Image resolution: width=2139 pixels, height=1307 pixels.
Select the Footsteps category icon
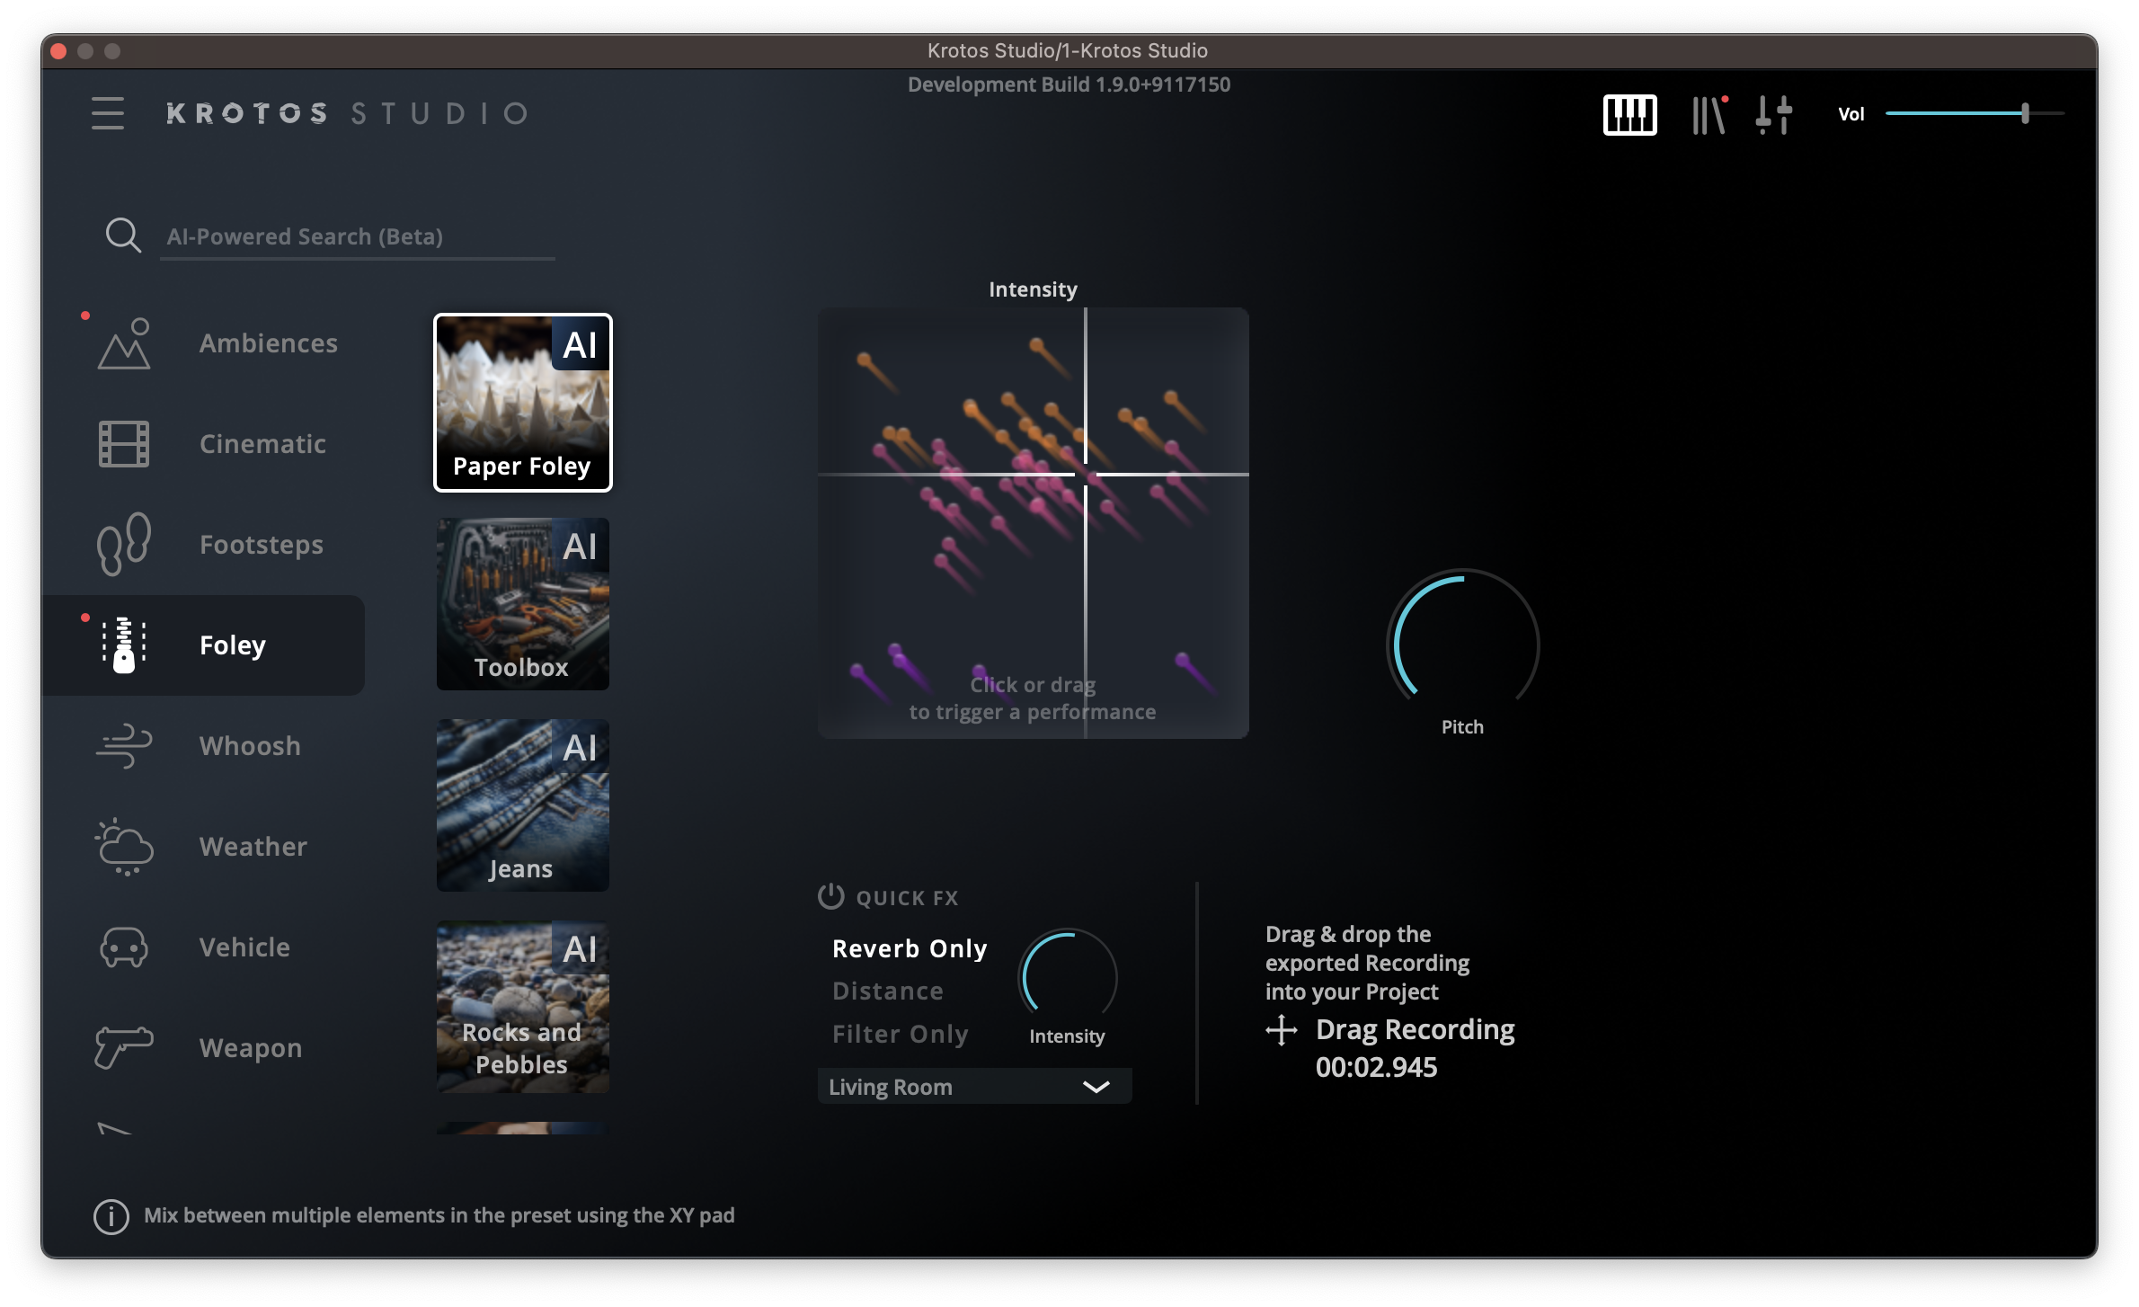124,544
